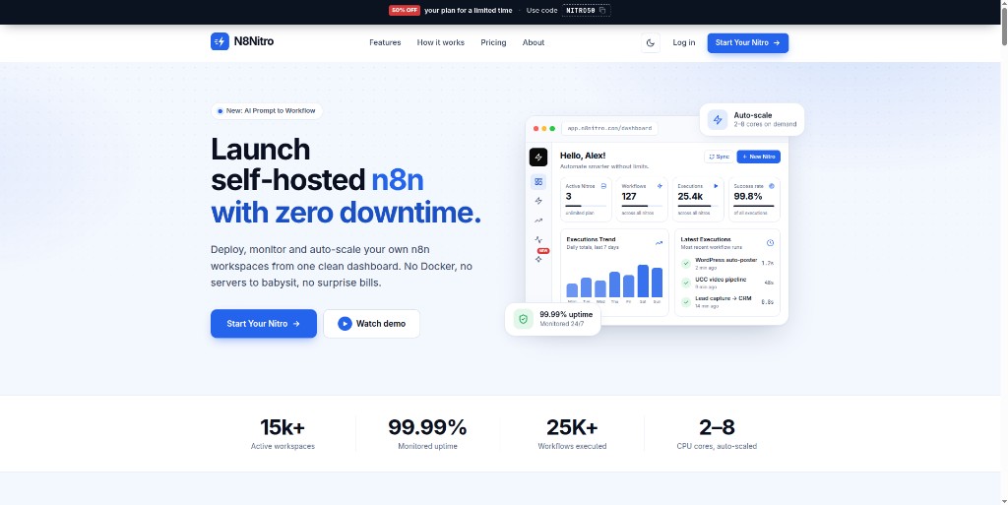The height and width of the screenshot is (505, 1008).
Task: Click the UCC video pipeline execution row
Action: [727, 283]
